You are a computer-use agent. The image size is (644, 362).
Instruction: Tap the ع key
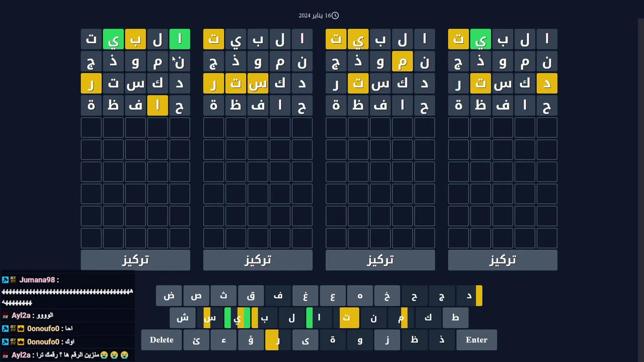(x=332, y=296)
